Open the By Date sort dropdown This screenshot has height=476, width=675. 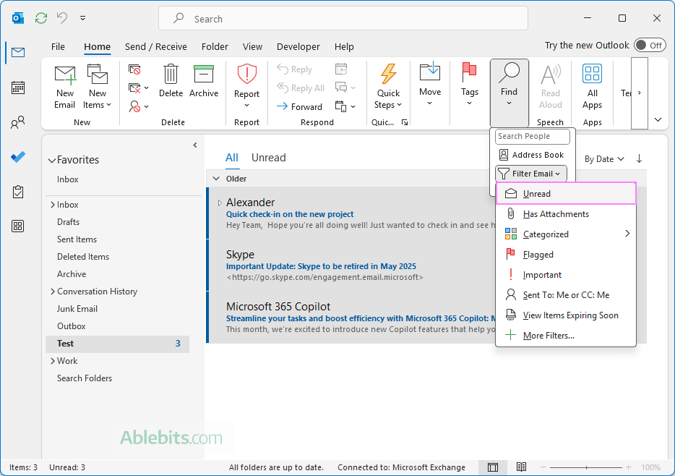click(x=604, y=159)
